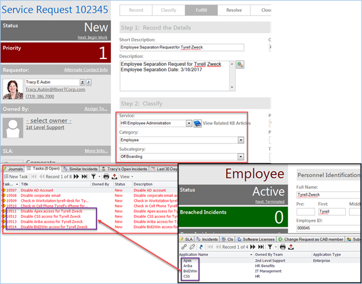Open Change Request as CAB member tab
Screen dimensions: 362x284
click(x=311, y=239)
